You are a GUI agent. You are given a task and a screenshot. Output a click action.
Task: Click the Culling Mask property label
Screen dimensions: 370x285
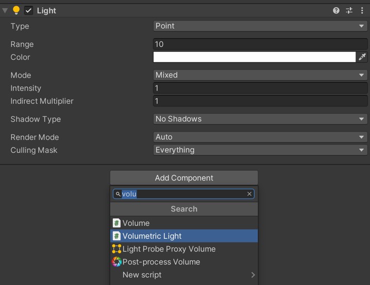pyautogui.click(x=33, y=150)
